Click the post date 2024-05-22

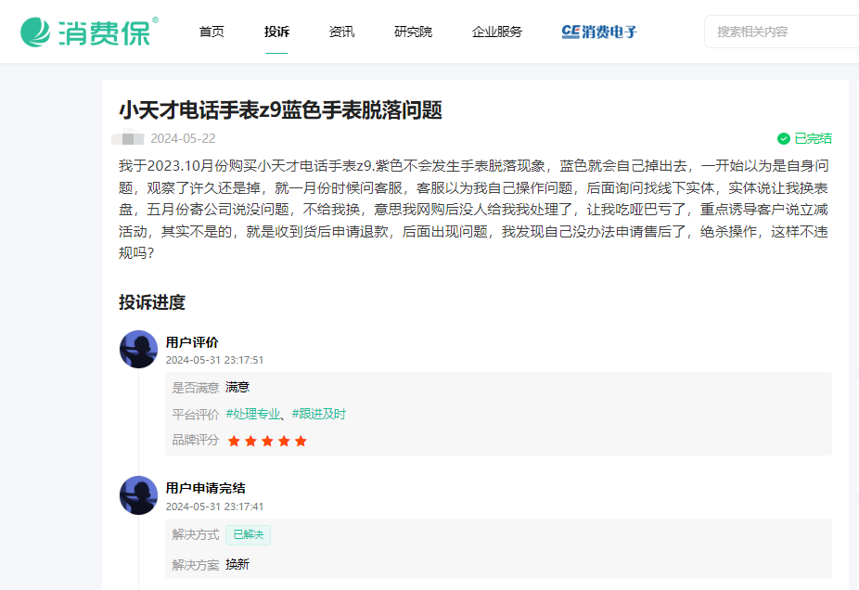point(183,138)
